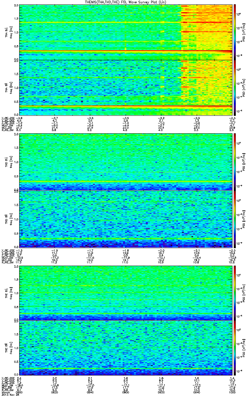The width and height of the screenshot is (248, 397).
Task: Click the 0920 time tick label
Action: (x=161, y=392)
